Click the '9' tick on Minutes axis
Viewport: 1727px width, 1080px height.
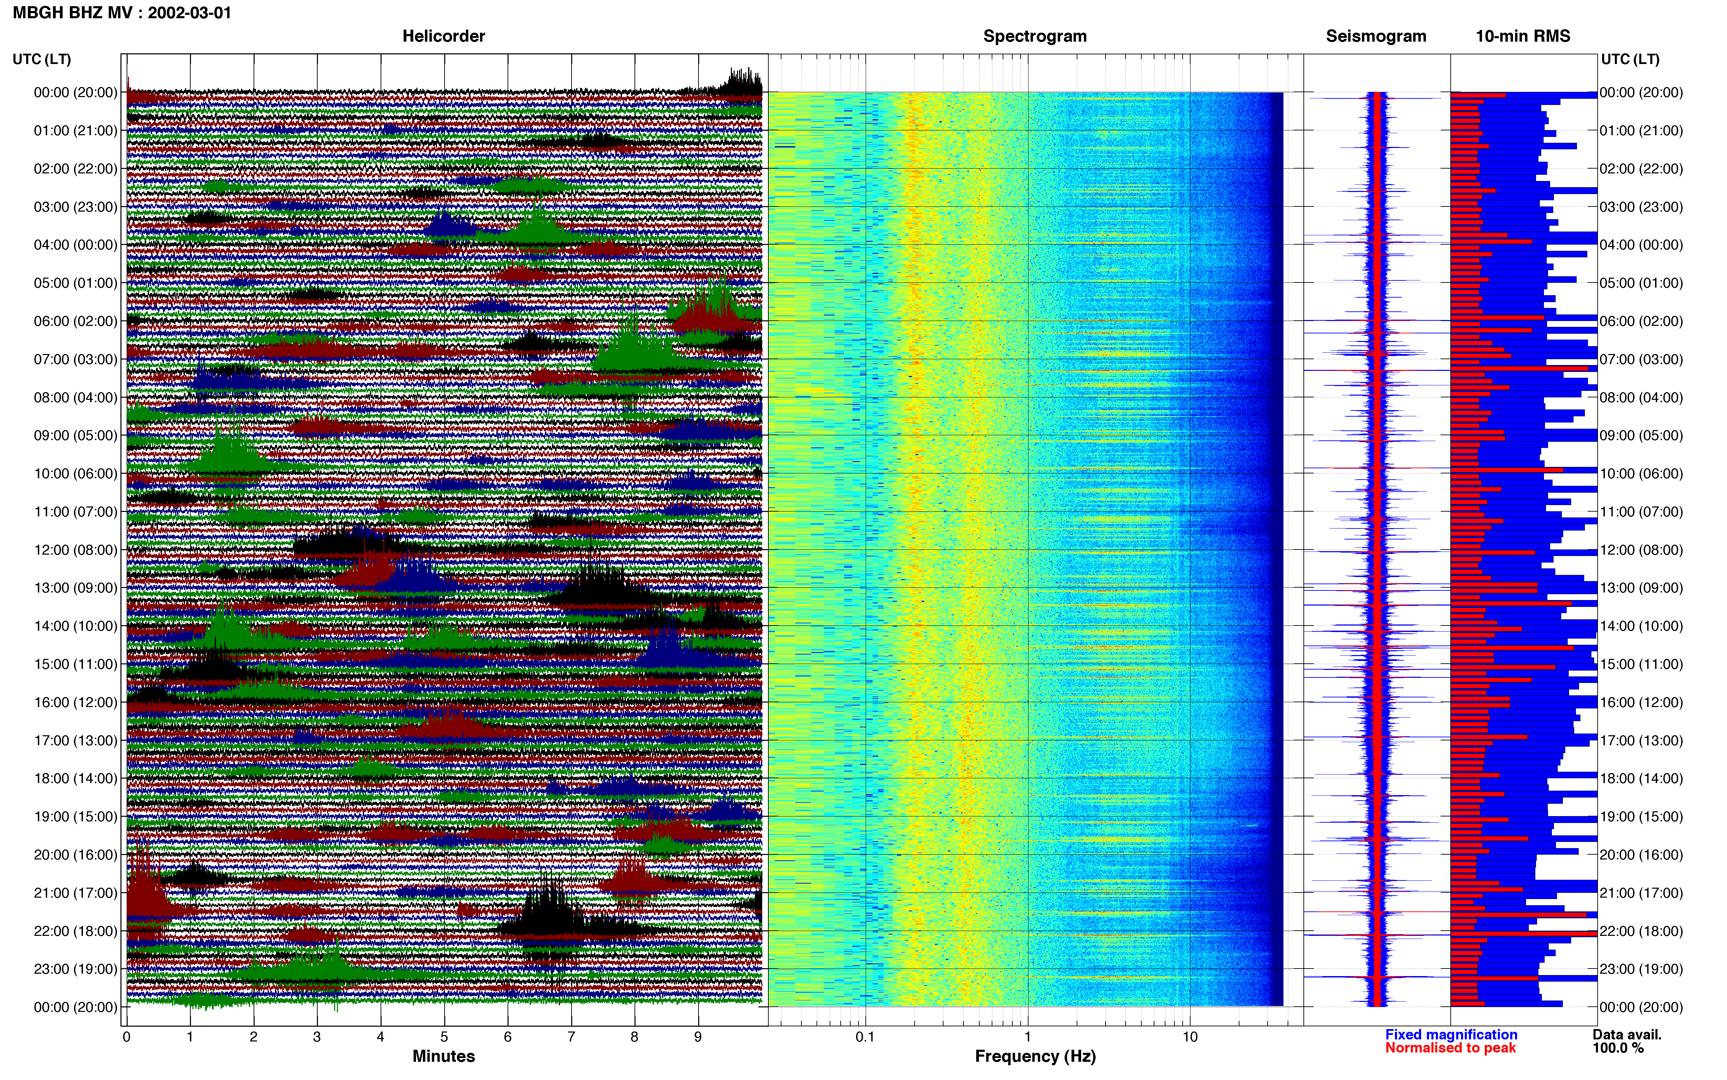coord(698,1037)
